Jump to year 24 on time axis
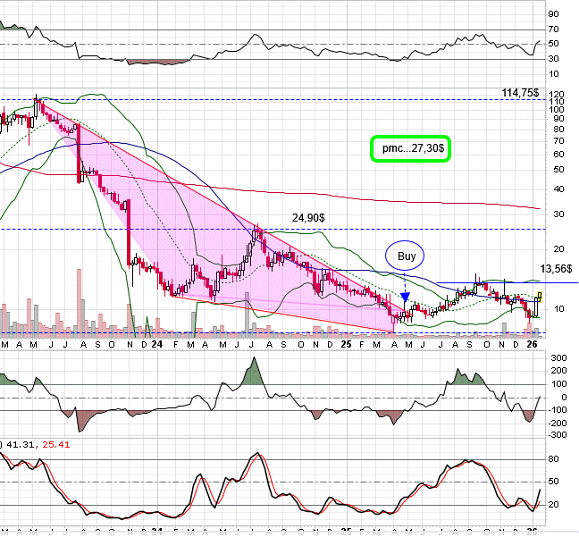 [x=157, y=344]
